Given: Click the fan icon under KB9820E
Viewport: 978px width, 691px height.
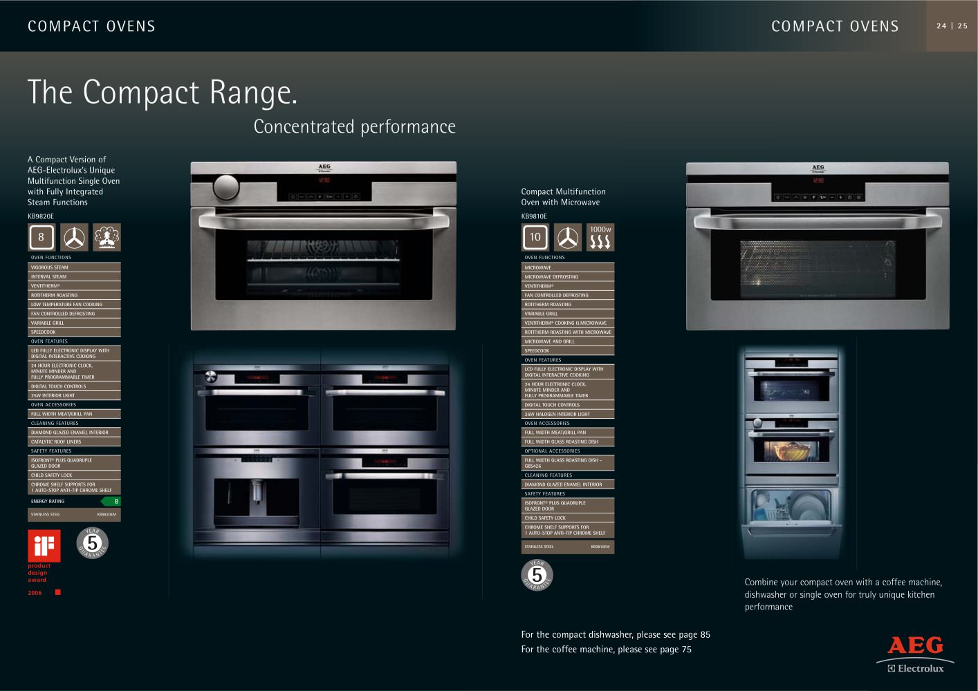Looking at the screenshot, I should click(x=74, y=237).
